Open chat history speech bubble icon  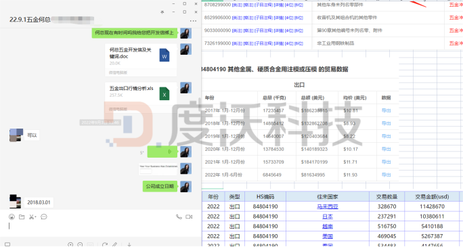(44, 217)
